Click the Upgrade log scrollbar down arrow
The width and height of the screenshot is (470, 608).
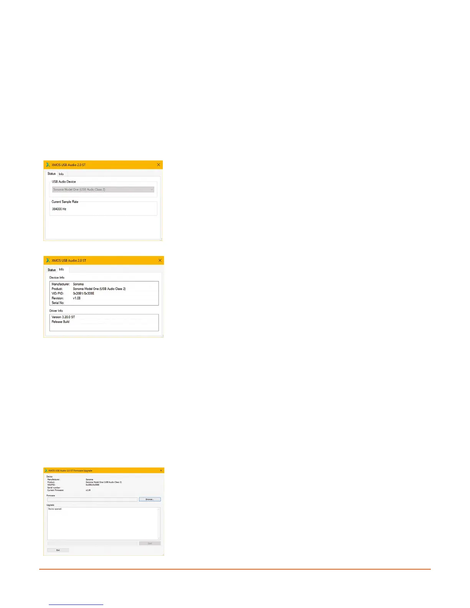click(x=159, y=538)
